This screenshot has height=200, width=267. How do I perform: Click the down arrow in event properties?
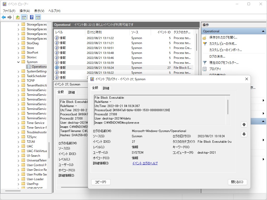point(244,134)
